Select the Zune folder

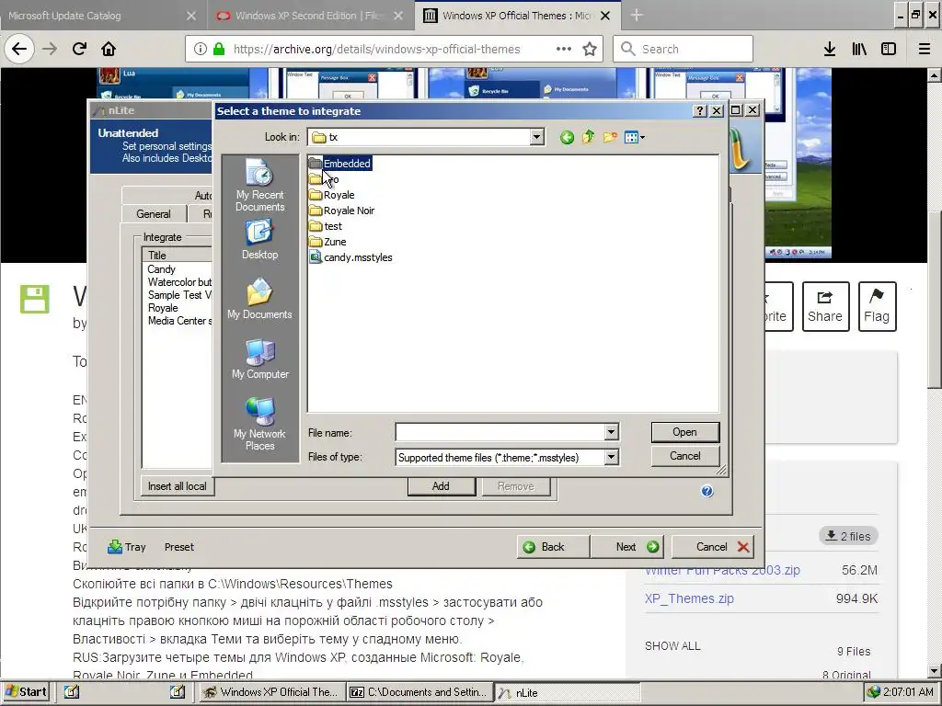tap(328, 242)
